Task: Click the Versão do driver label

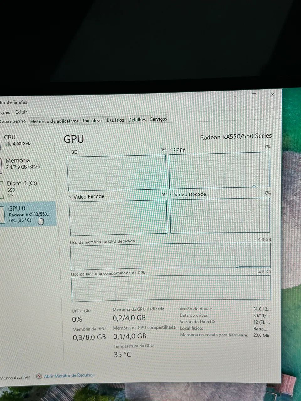Action: pos(196,309)
